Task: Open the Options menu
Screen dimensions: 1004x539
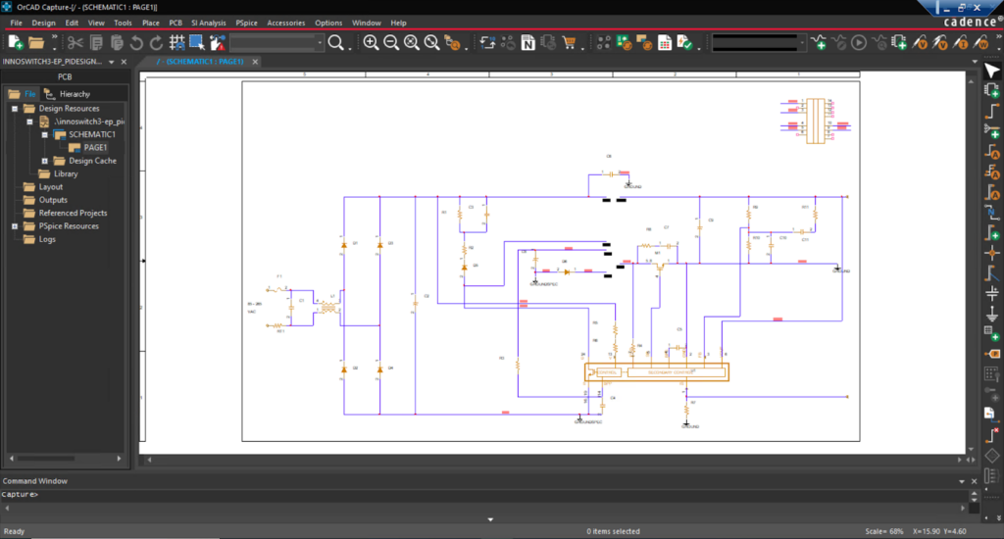Action: 328,24
